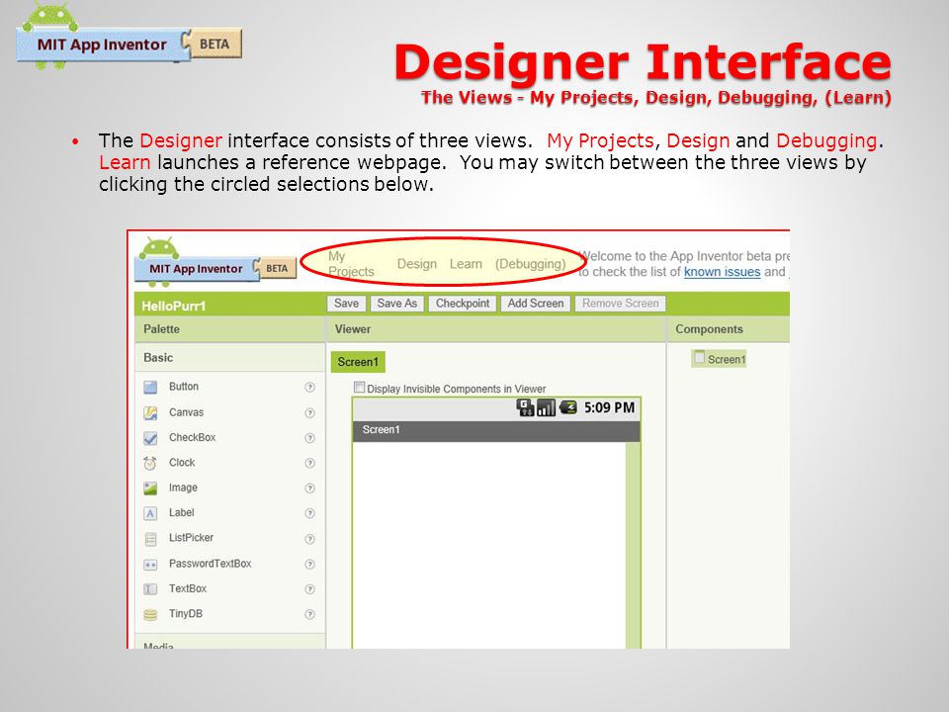
Task: Open help for Image component
Action: [309, 488]
